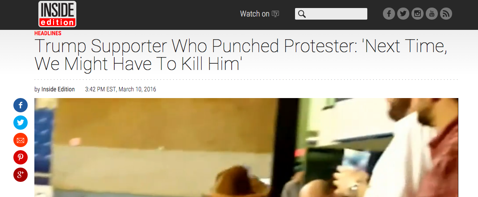Share article via sidebar Twitter button
The image size is (478, 197).
(x=21, y=123)
